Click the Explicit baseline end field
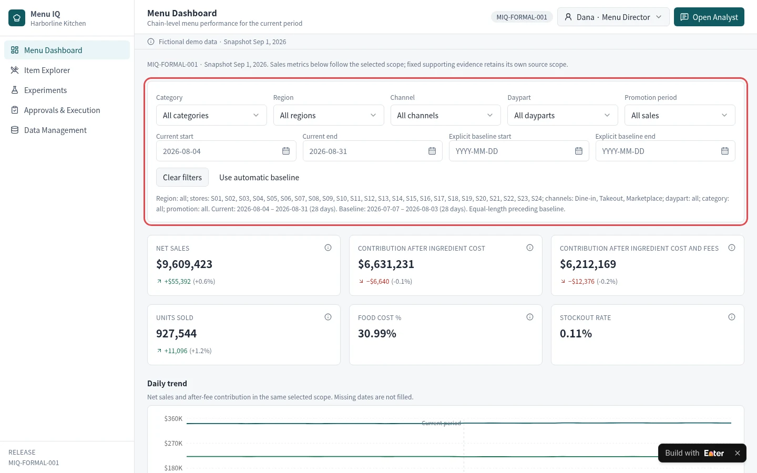 [x=666, y=151]
